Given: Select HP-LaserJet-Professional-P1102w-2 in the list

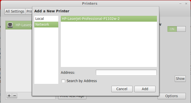Looking at the screenshot, I should 108,19.
